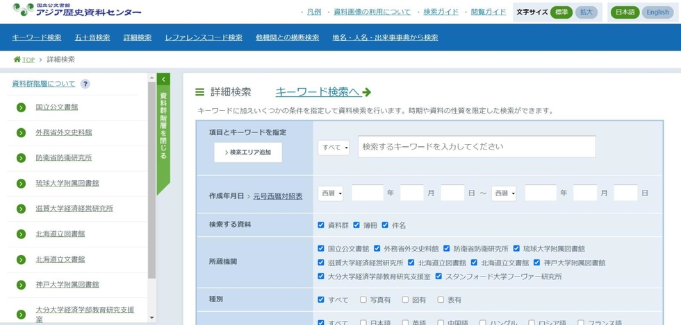The width and height of the screenshot is (681, 325).
Task: Click green arrow icon next to 神戸大学附属図書館
Action: pos(22,285)
